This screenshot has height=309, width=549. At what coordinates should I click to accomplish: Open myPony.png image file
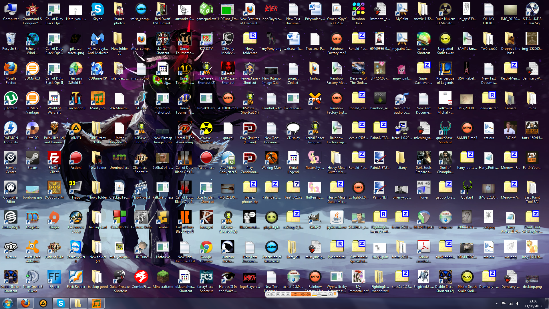271,41
